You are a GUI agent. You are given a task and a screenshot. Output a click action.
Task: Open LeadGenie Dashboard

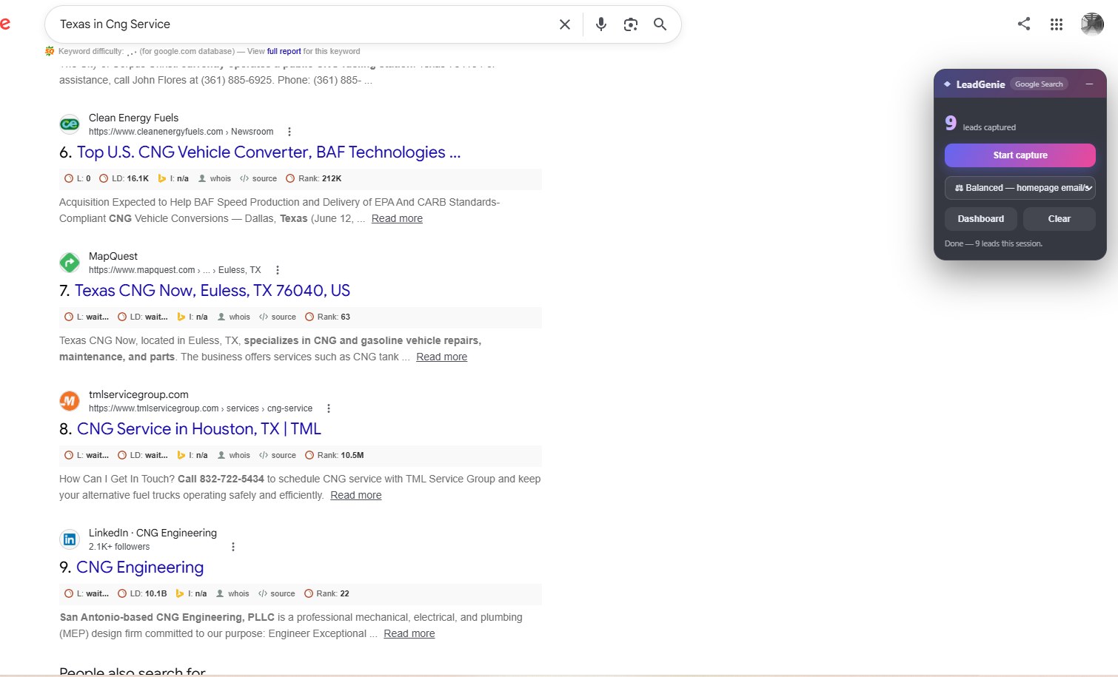click(981, 219)
